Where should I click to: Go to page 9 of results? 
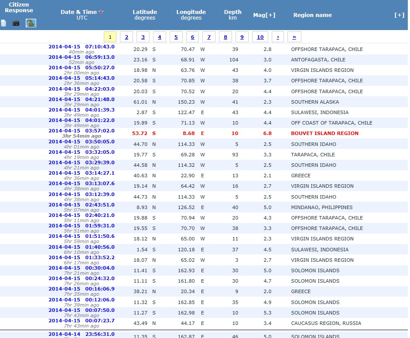(x=242, y=37)
